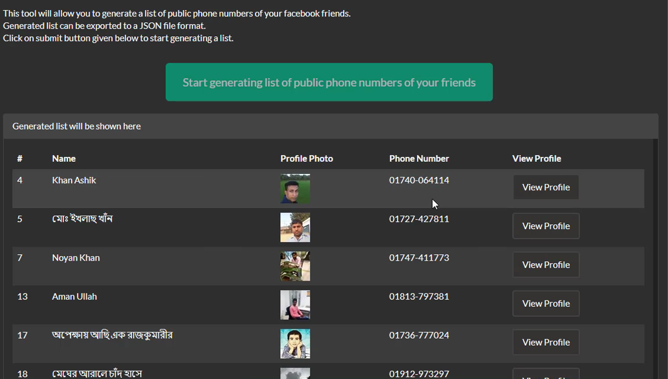Click the Profile Photo column header
Viewport: 668px width, 379px height.
306,159
